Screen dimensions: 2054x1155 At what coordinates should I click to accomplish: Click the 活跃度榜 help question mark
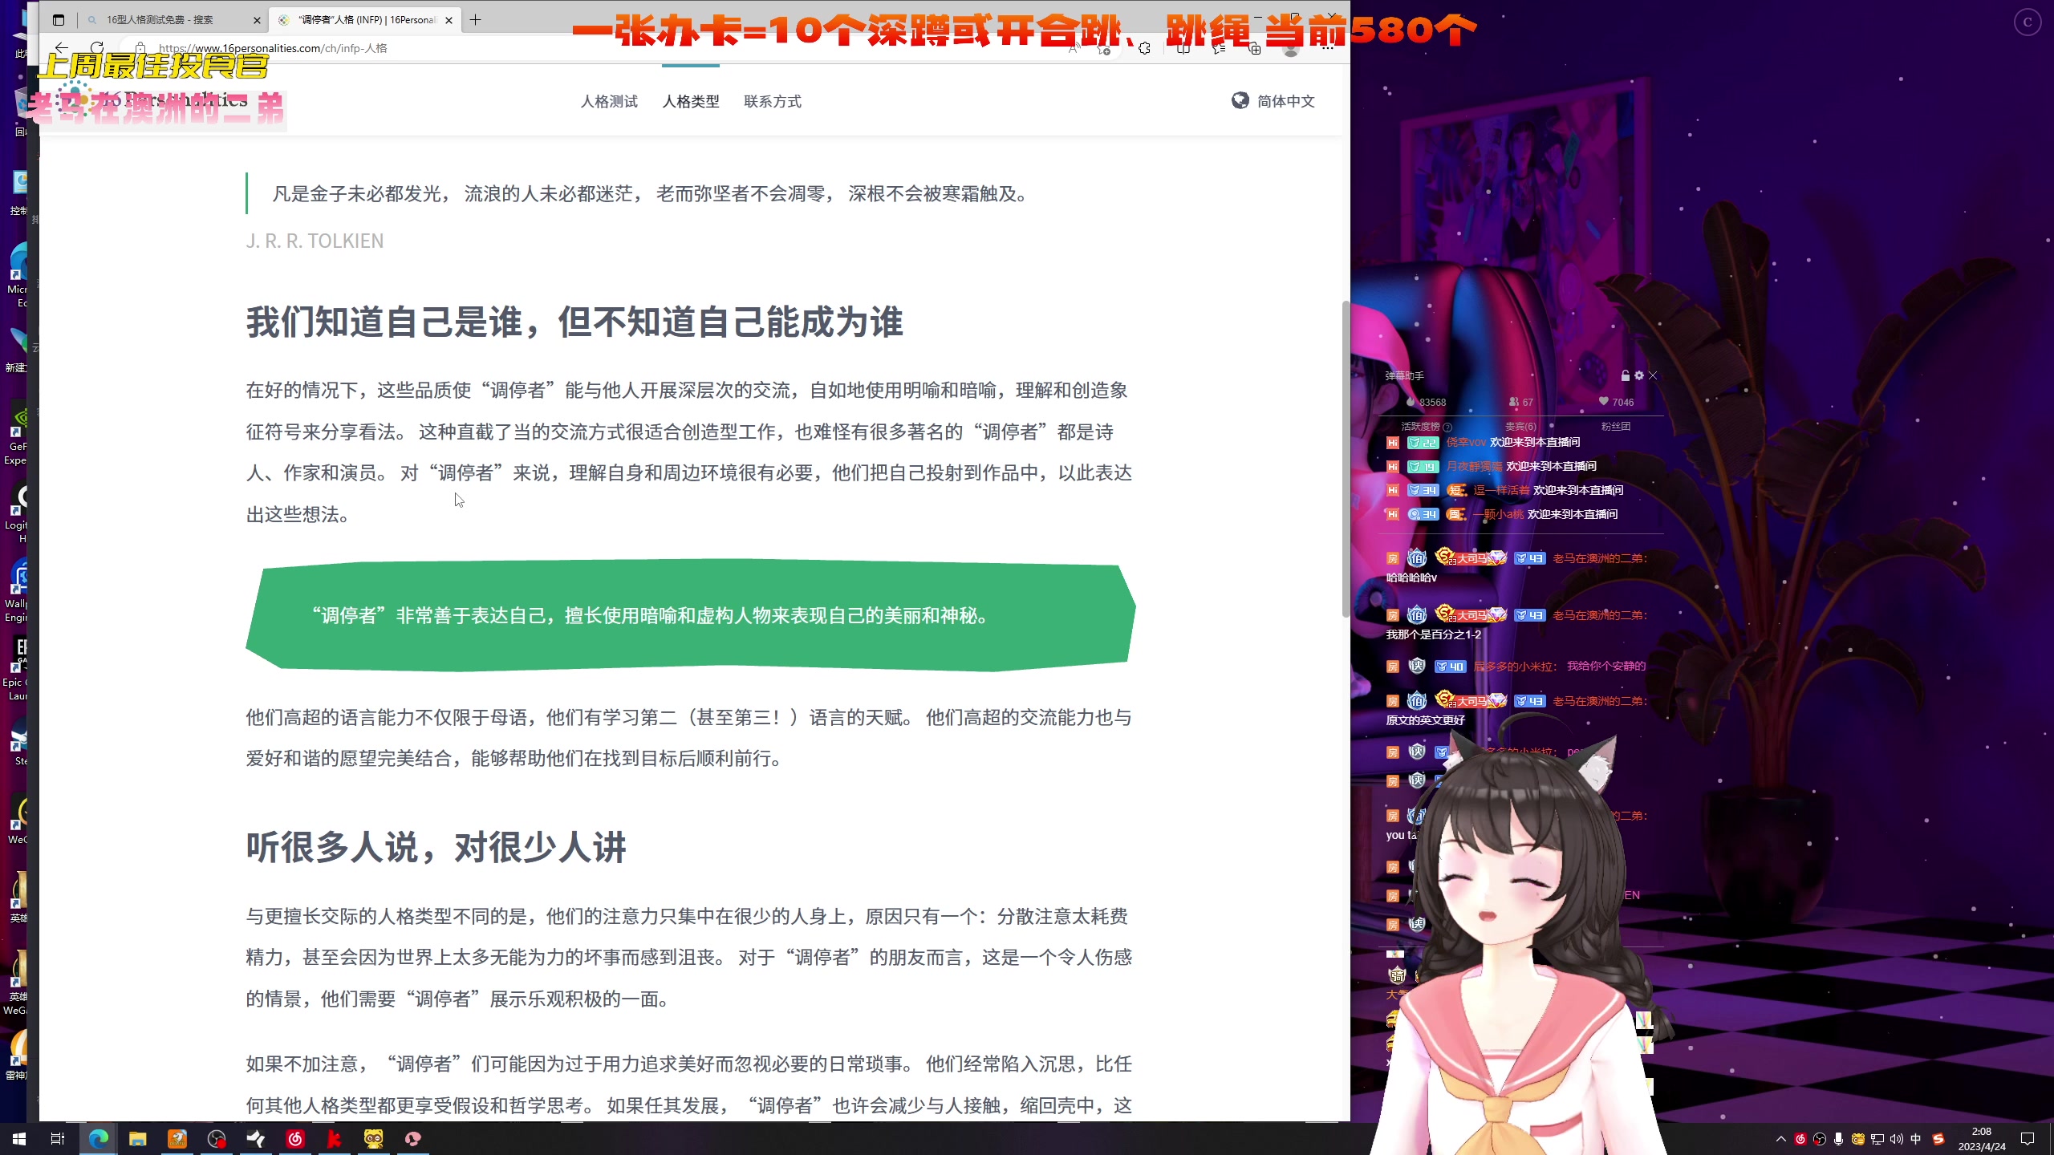click(1447, 427)
